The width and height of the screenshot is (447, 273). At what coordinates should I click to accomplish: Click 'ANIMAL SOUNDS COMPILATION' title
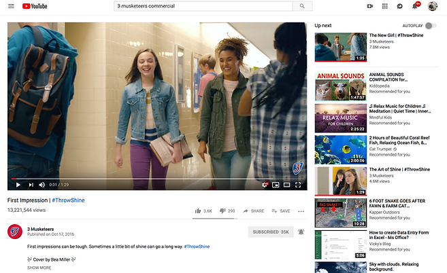pyautogui.click(x=388, y=77)
